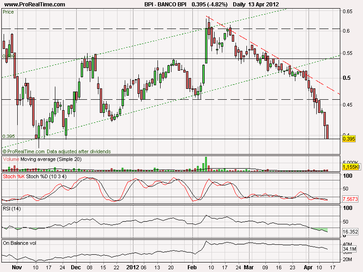Click the yellow 0.395 price tag
This screenshot has width=363, height=272.
[349, 139]
